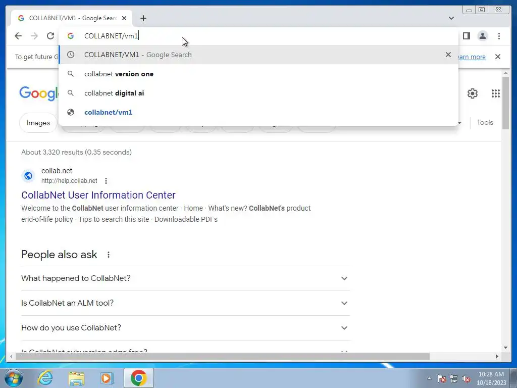Open a new browser tab
This screenshot has height=388, width=517.
pyautogui.click(x=143, y=18)
